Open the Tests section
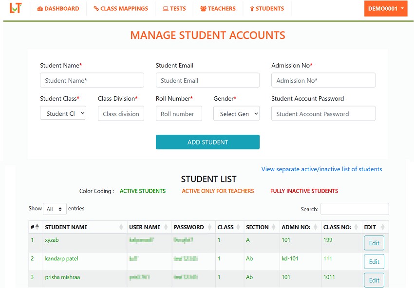Image resolution: width=414 pixels, height=288 pixels. 174,9
